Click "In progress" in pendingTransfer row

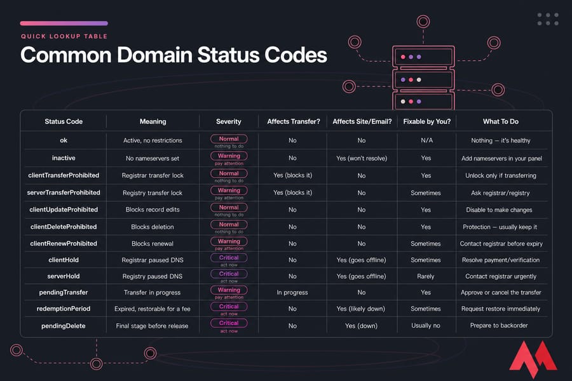[x=292, y=292]
